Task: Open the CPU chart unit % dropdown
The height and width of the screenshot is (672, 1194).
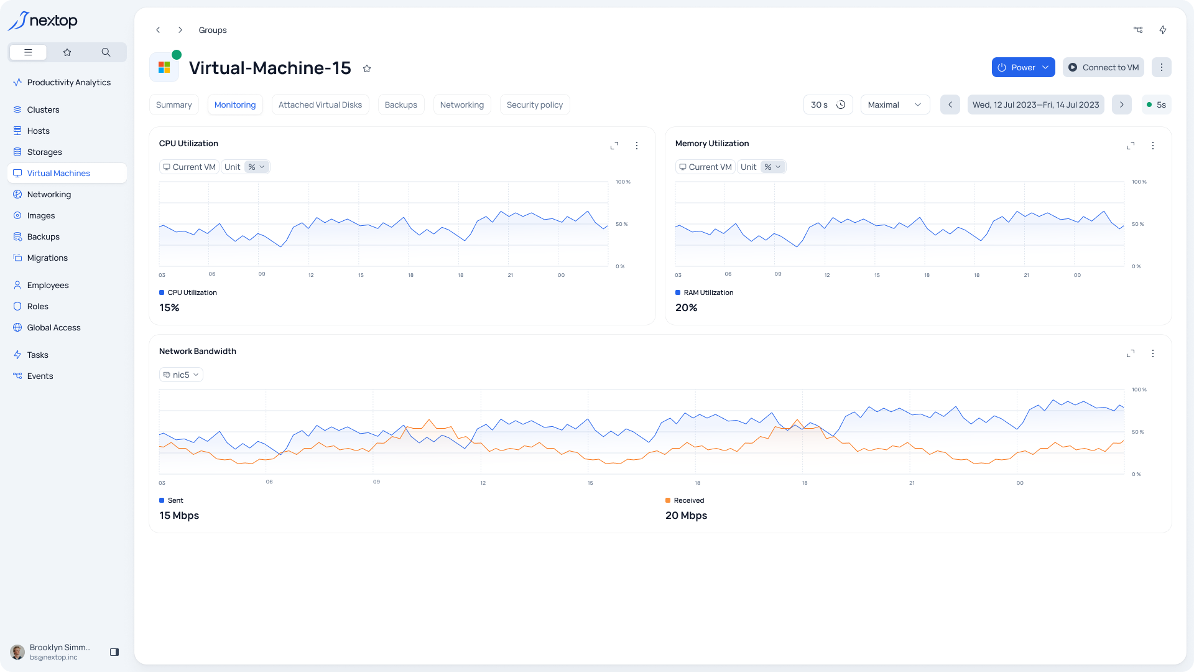Action: 257,167
